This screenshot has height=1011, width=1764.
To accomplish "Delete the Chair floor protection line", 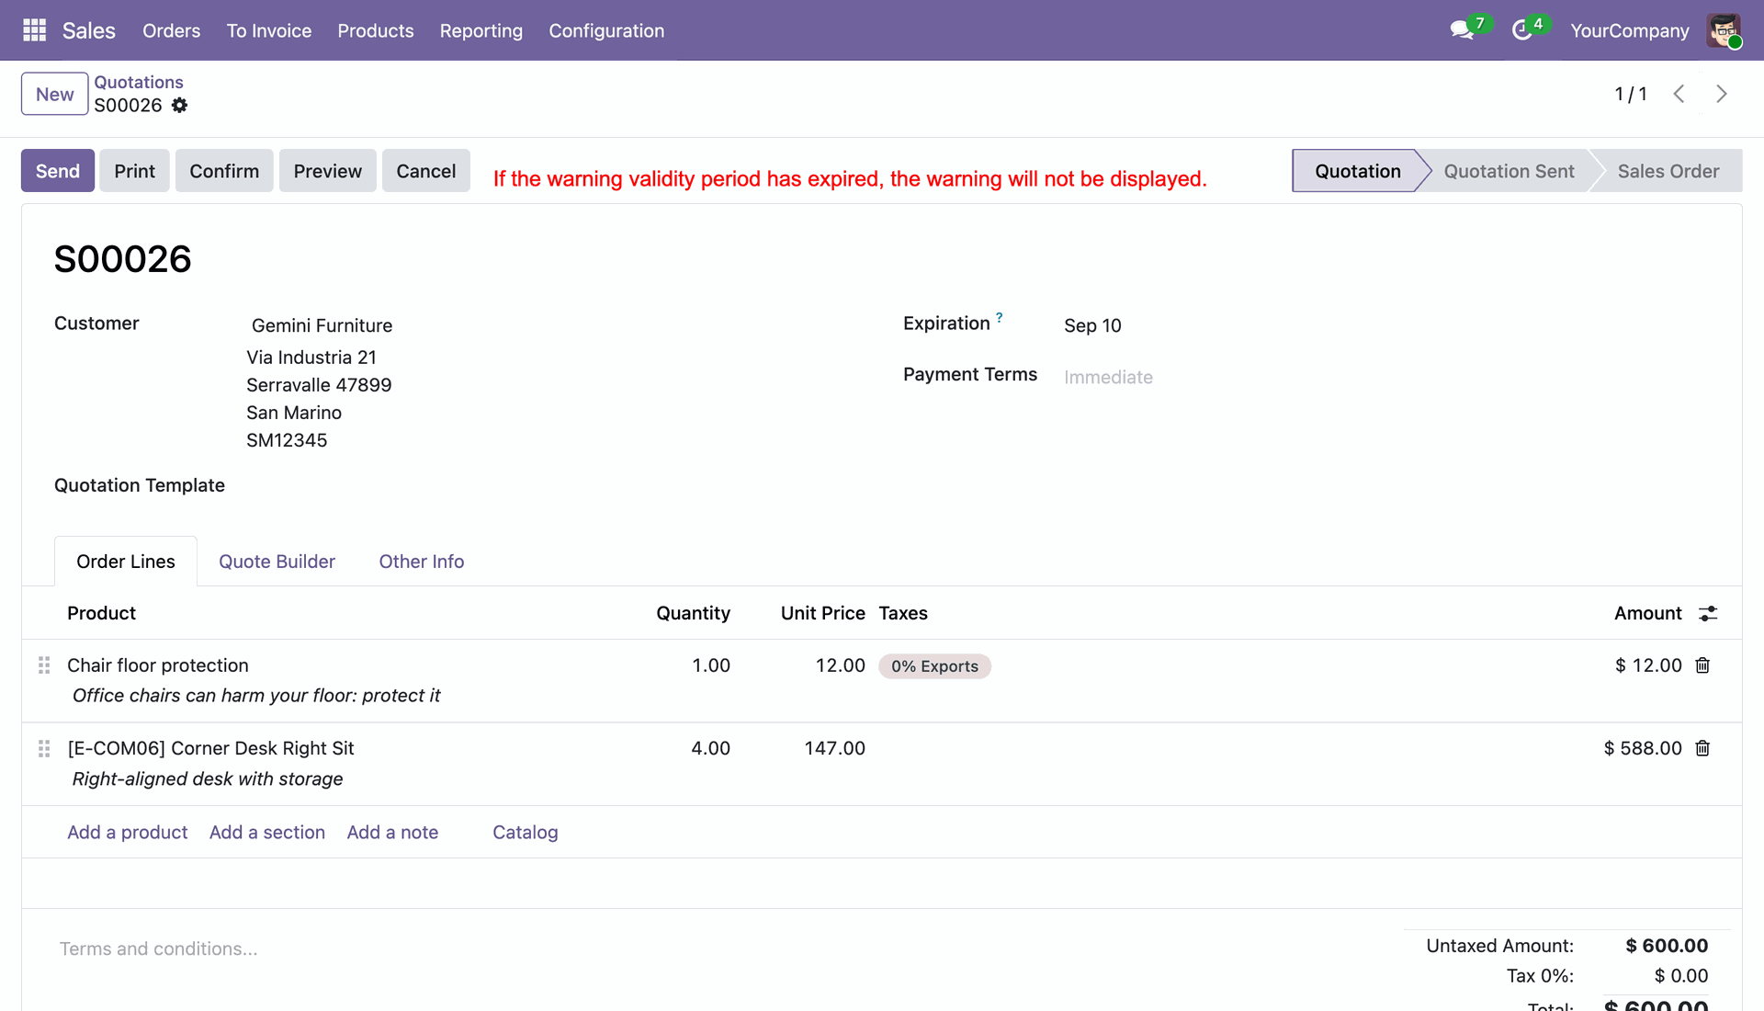I will [x=1702, y=665].
